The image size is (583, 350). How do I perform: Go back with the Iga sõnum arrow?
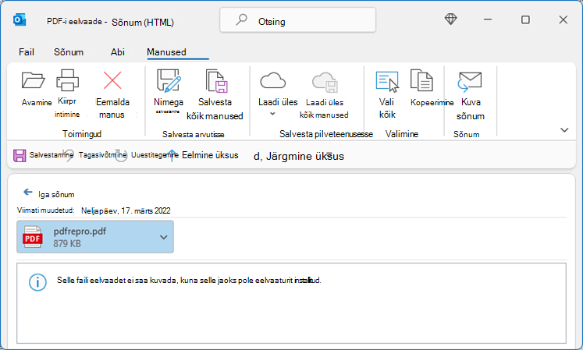[28, 192]
